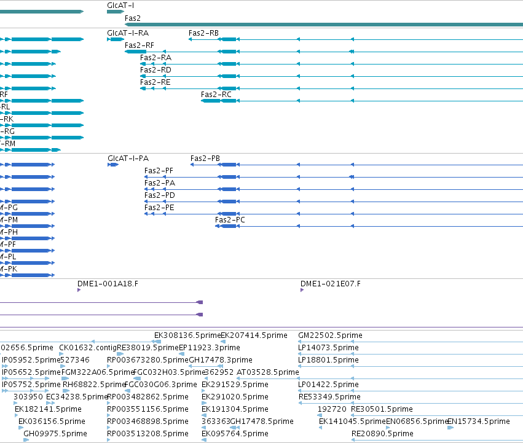This screenshot has width=523, height=443.
Task: Click the RP003551156.5prime label
Action: tap(147, 409)
